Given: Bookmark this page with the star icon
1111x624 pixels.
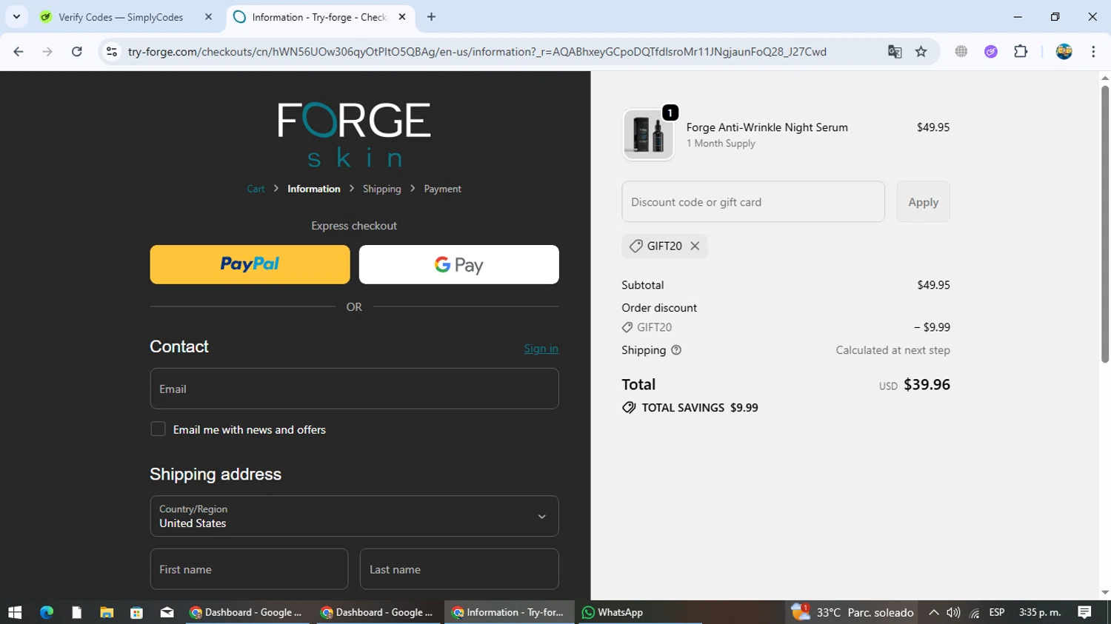Looking at the screenshot, I should tap(921, 52).
